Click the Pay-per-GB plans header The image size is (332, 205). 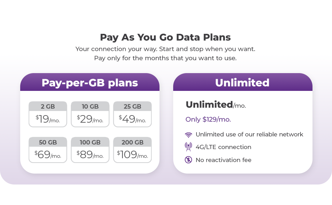(90, 82)
